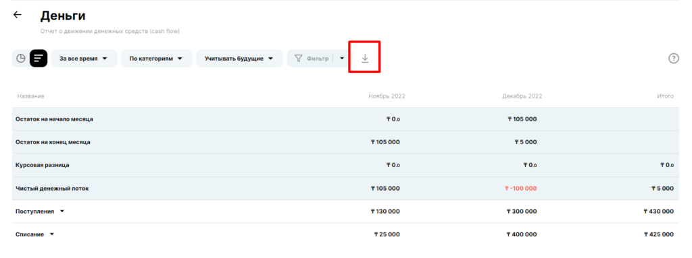Click the Название column header
This screenshot has height=258, width=692.
click(30, 96)
